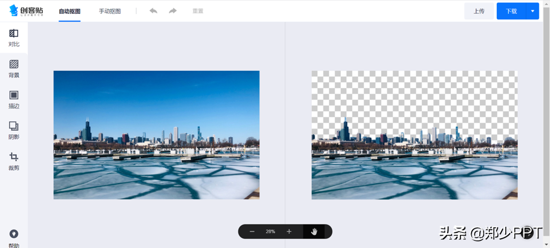
Task: Click the 重置 reset button
Action: click(198, 11)
